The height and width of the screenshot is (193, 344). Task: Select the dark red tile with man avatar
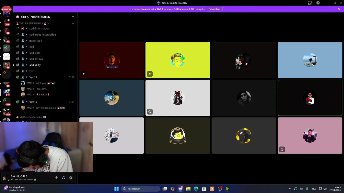pyautogui.click(x=112, y=60)
